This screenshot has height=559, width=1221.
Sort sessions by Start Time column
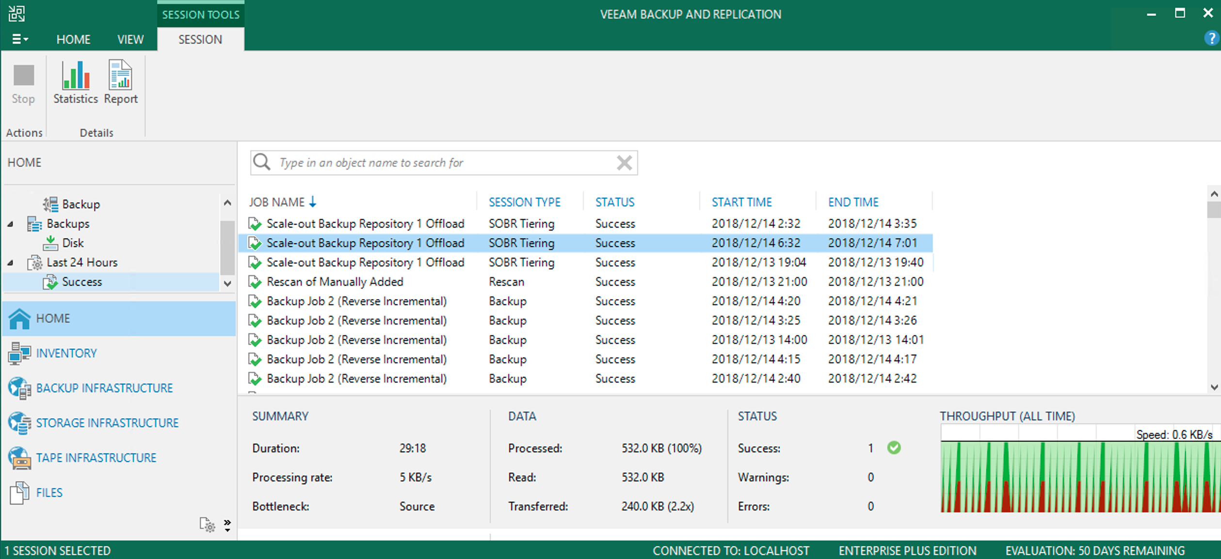(741, 202)
